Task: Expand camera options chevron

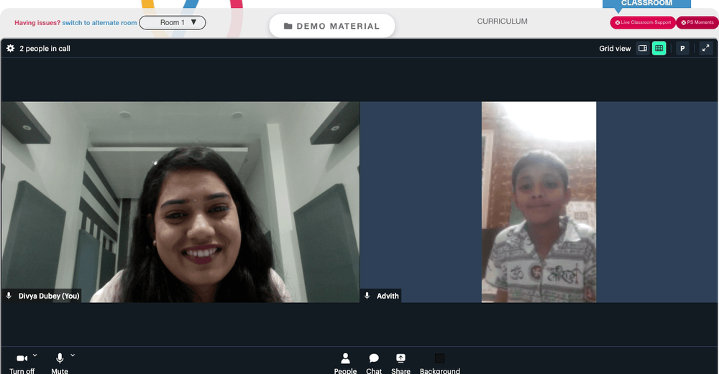Action: [35, 355]
